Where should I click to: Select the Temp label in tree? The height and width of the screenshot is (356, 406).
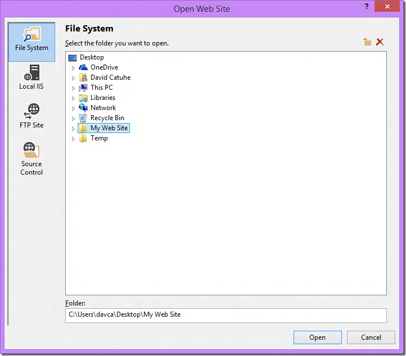coord(99,138)
